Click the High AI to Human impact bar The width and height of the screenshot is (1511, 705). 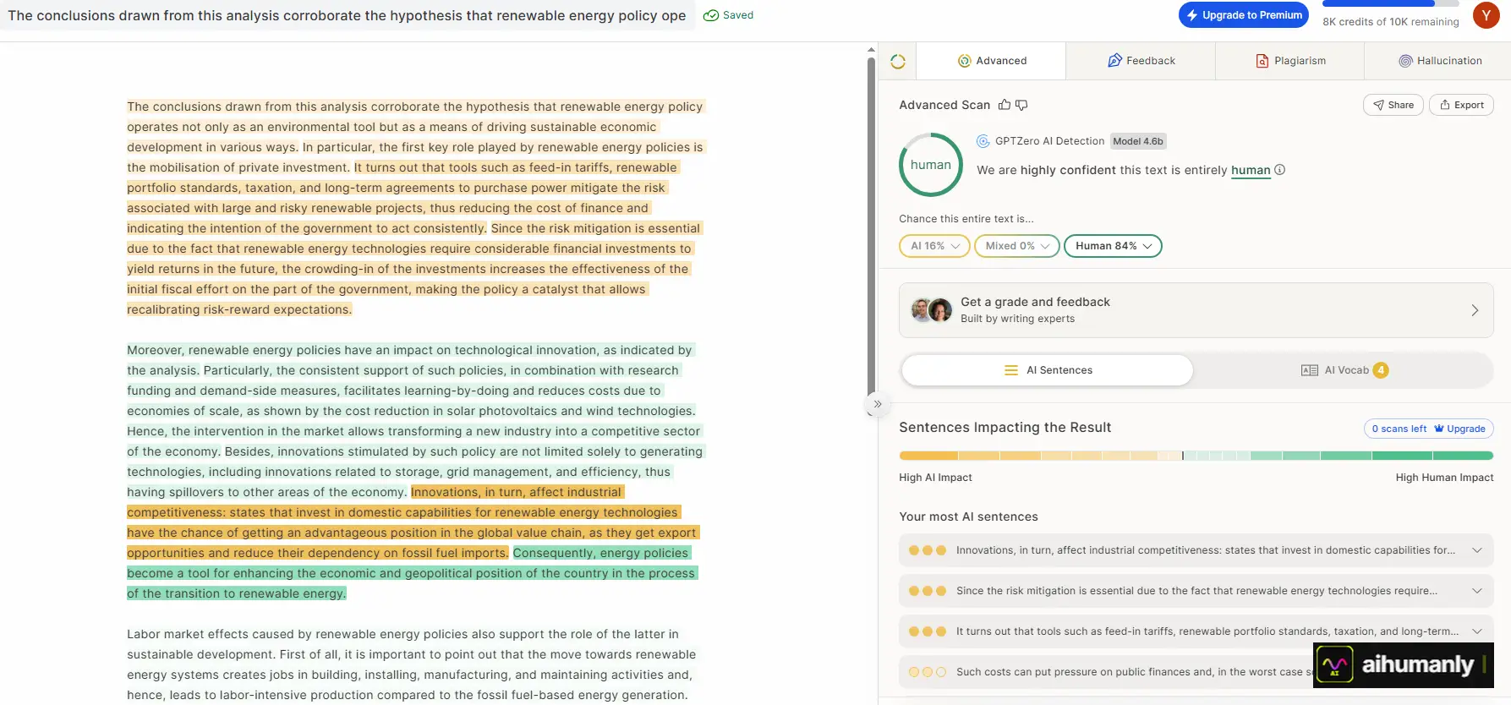tap(1196, 456)
